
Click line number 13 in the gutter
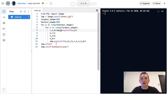37,47
